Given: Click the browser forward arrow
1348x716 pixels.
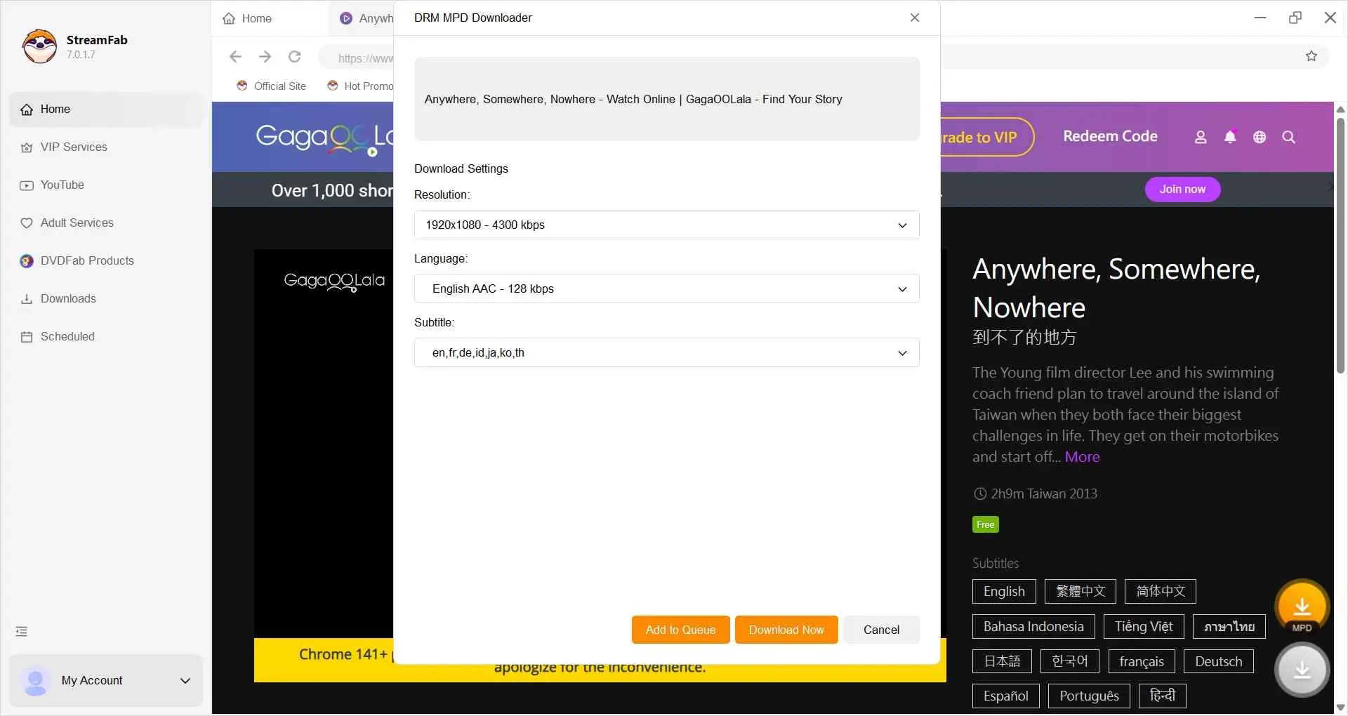Looking at the screenshot, I should [x=265, y=57].
